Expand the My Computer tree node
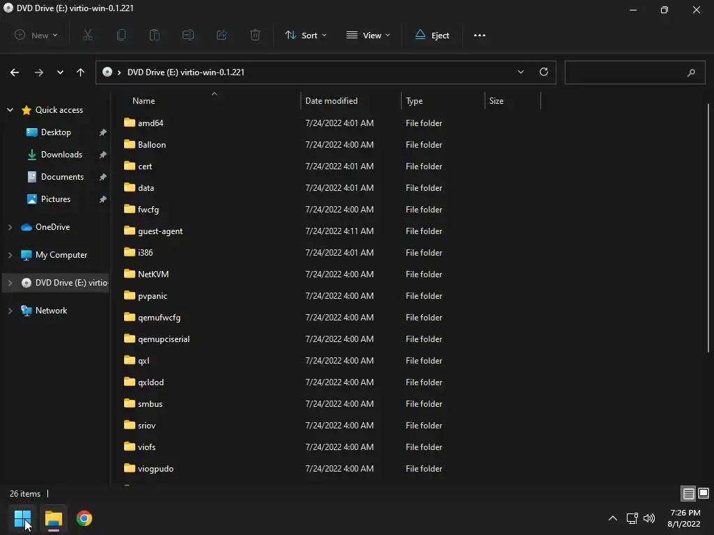This screenshot has height=535, width=714. [10, 255]
